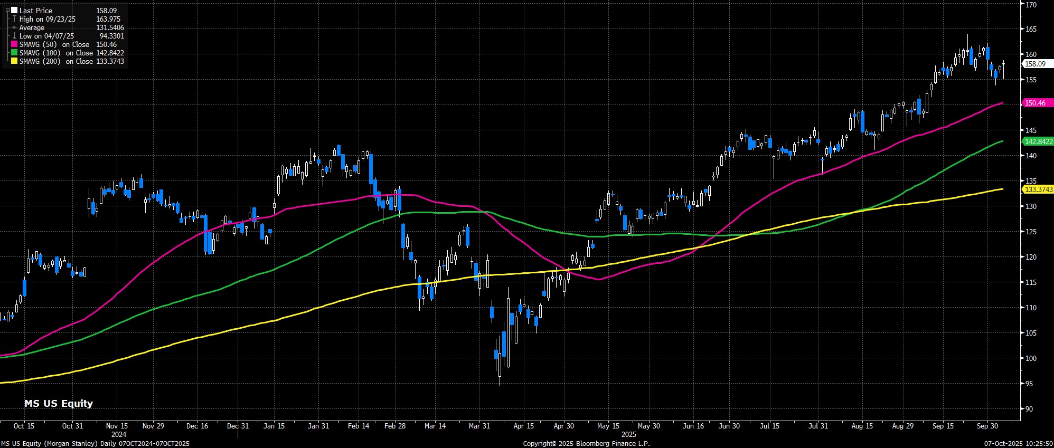Screen dimensions: 1054x448
Task: Click the Low marker icon in legend
Action: click(x=14, y=36)
